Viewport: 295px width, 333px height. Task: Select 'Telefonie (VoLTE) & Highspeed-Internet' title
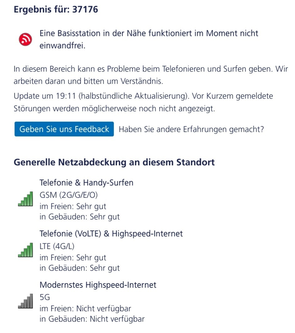111,234
